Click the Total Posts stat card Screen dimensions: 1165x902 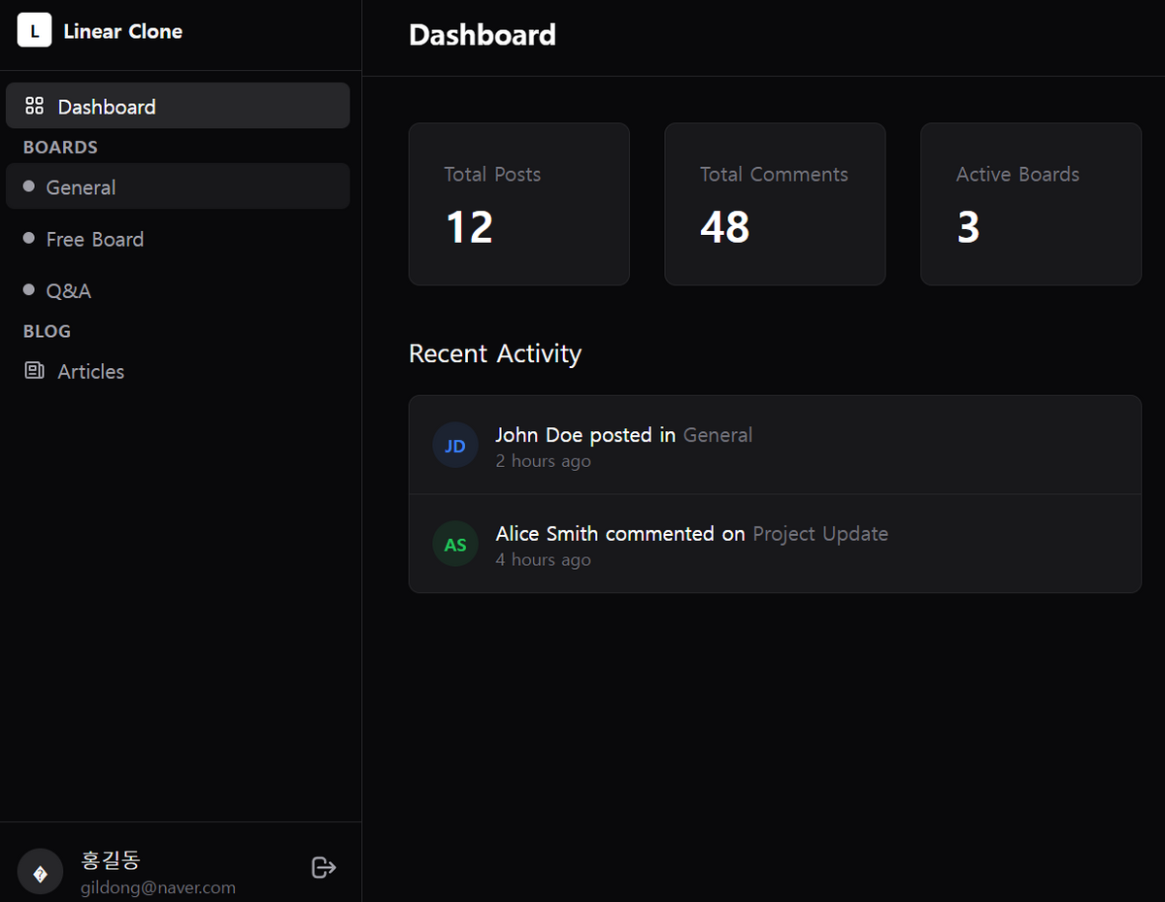[x=518, y=204]
